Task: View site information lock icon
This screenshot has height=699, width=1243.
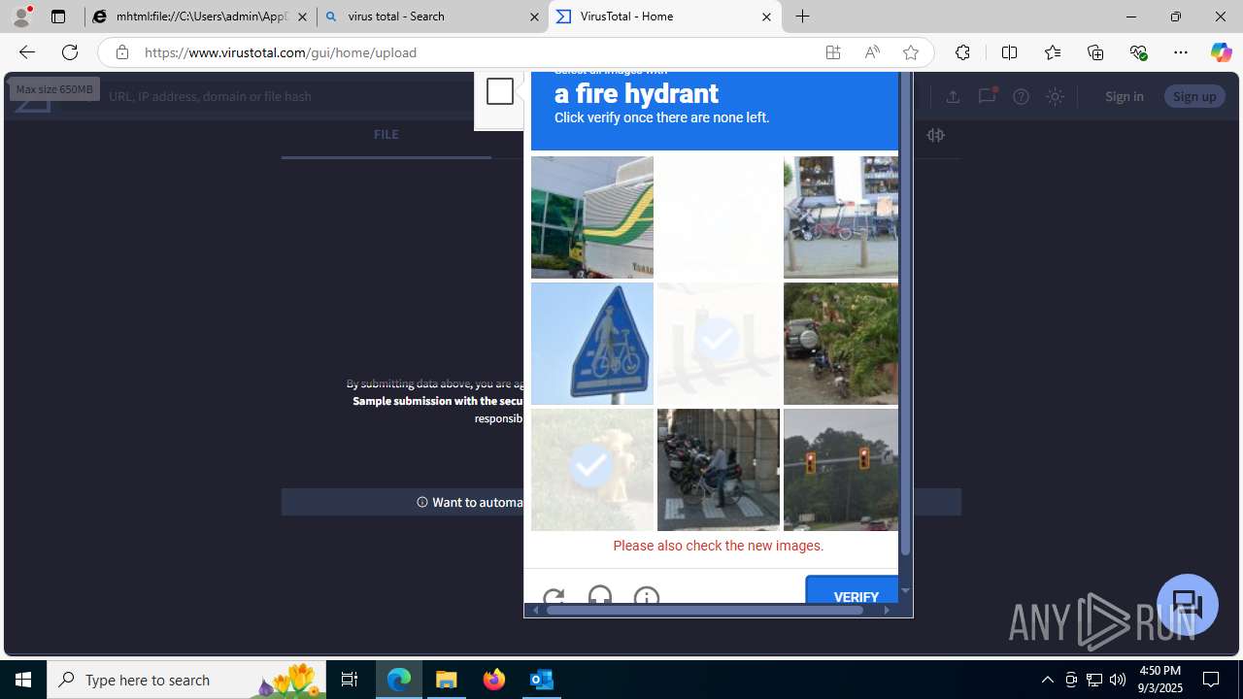Action: point(121,52)
